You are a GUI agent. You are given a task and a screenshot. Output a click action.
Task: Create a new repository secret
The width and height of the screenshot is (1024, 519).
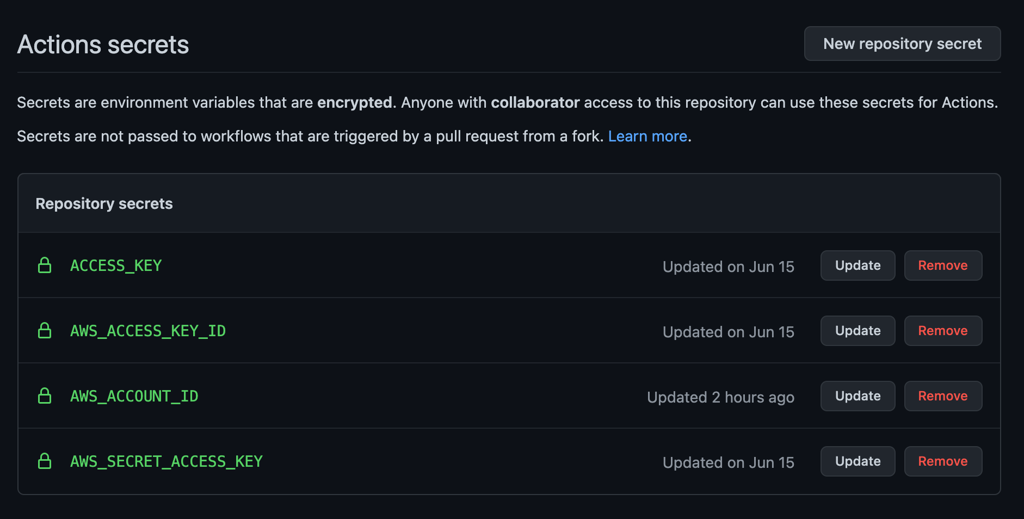pos(902,44)
